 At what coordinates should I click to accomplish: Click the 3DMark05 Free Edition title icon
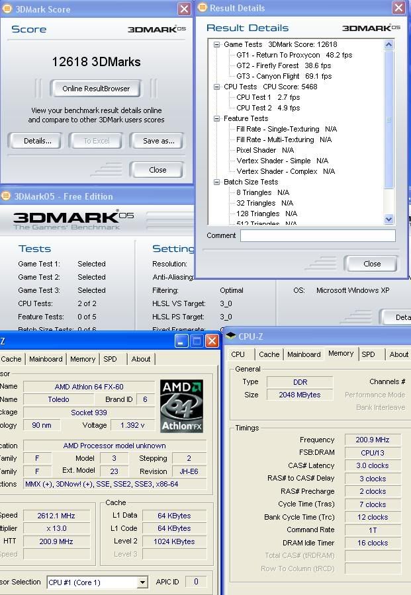click(6, 196)
